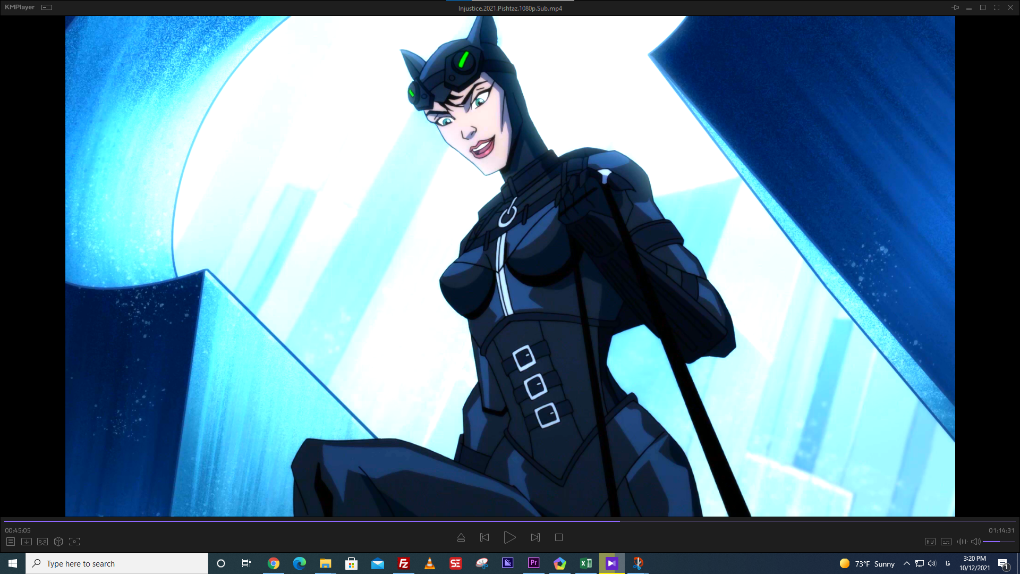Image resolution: width=1020 pixels, height=574 pixels.
Task: Click the 3D cube icon
Action: click(x=58, y=542)
